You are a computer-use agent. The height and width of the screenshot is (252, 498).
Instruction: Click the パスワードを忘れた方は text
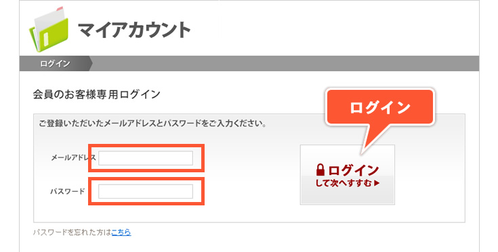[x=72, y=232]
